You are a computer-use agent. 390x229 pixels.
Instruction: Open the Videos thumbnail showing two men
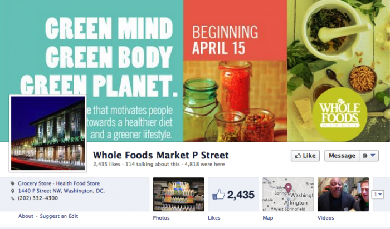pos(343,195)
